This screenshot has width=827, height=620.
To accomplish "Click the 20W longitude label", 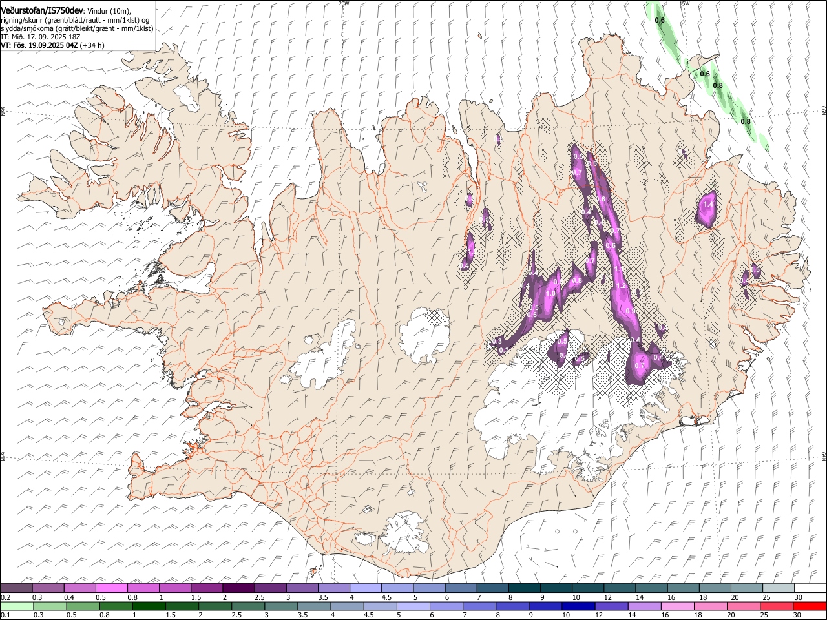I will pos(344,3).
